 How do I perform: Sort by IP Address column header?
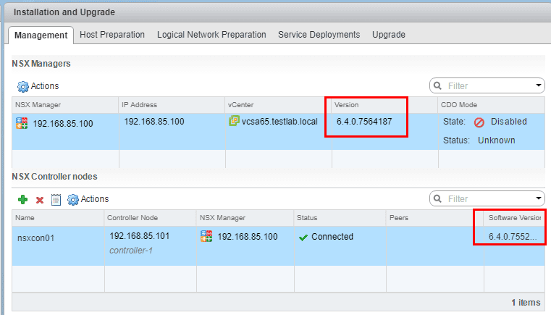(172, 105)
